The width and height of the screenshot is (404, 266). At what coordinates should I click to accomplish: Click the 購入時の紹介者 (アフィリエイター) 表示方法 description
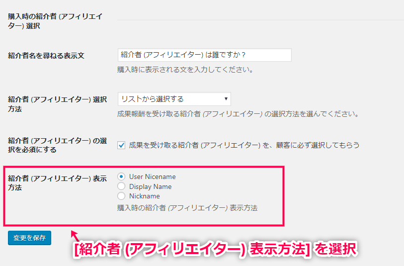187,208
